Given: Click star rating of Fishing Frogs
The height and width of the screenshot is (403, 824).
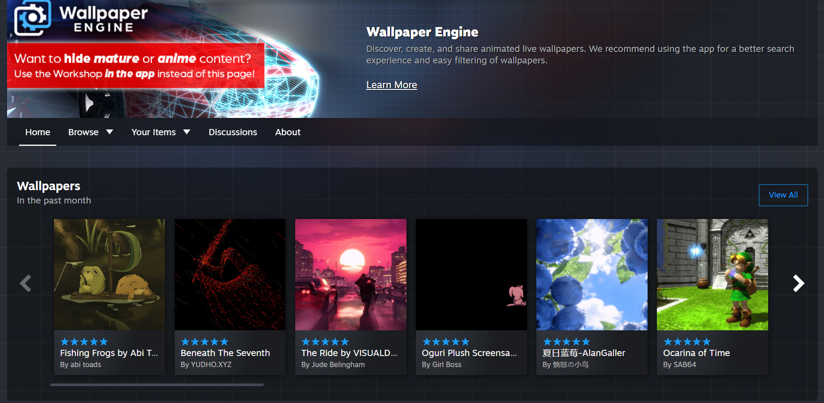Looking at the screenshot, I should [x=84, y=342].
